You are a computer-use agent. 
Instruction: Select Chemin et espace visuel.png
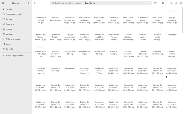pyautogui.click(x=41, y=71)
